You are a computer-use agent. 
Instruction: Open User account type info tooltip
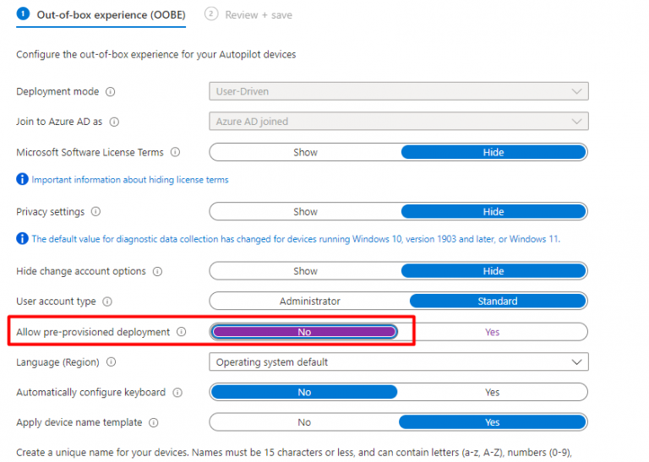pos(107,302)
